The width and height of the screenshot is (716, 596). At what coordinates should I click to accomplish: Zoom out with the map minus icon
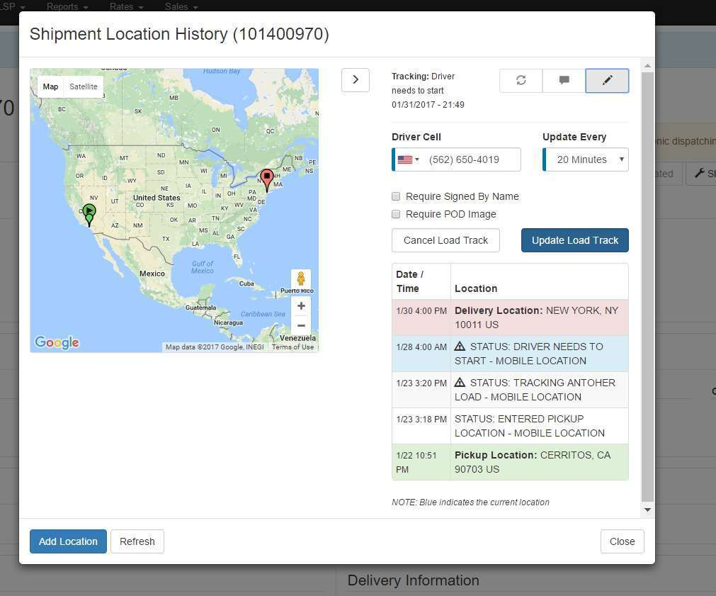click(x=301, y=325)
